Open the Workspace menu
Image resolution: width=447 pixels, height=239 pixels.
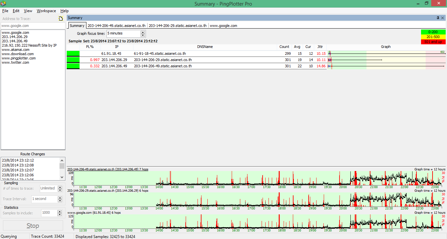point(46,11)
